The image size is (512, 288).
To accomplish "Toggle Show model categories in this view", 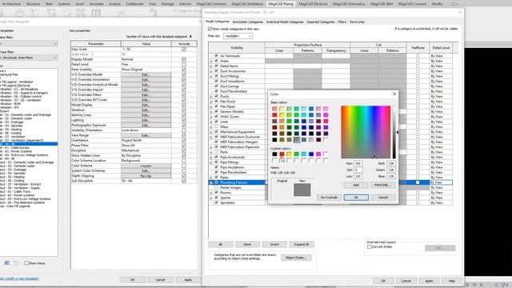I will tap(210, 29).
